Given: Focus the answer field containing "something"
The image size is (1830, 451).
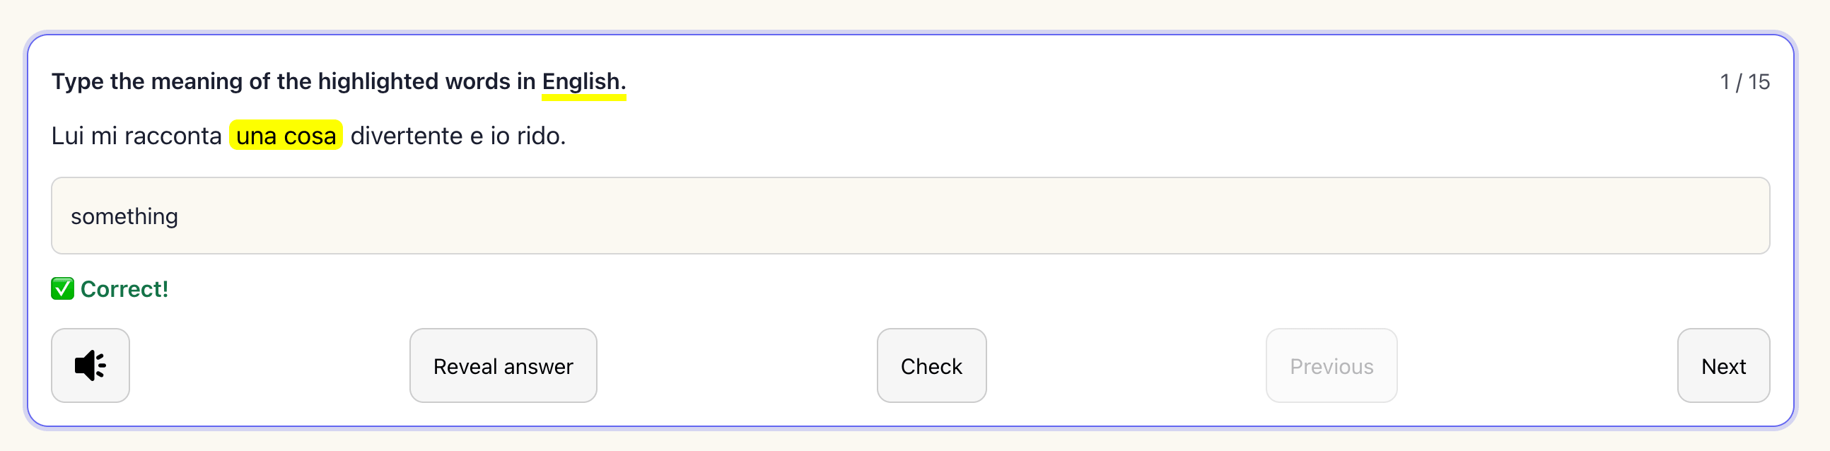Looking at the screenshot, I should (x=909, y=216).
